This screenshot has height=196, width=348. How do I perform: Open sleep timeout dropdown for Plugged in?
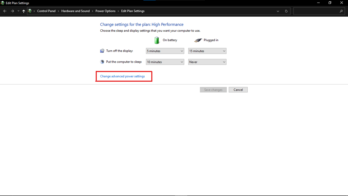(x=207, y=62)
